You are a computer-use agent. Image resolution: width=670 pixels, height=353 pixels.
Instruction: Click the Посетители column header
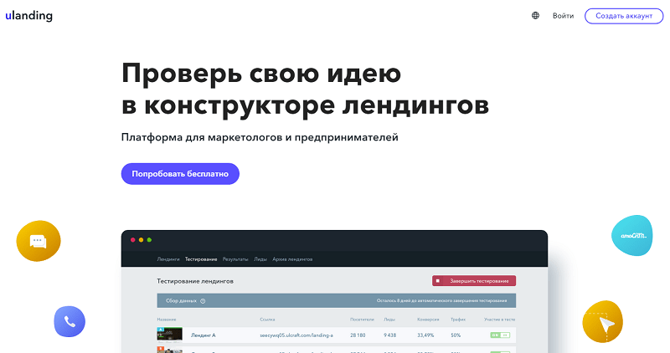pos(362,320)
